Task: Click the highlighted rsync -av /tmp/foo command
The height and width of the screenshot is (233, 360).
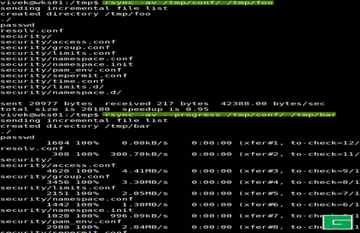Action: coord(188,3)
